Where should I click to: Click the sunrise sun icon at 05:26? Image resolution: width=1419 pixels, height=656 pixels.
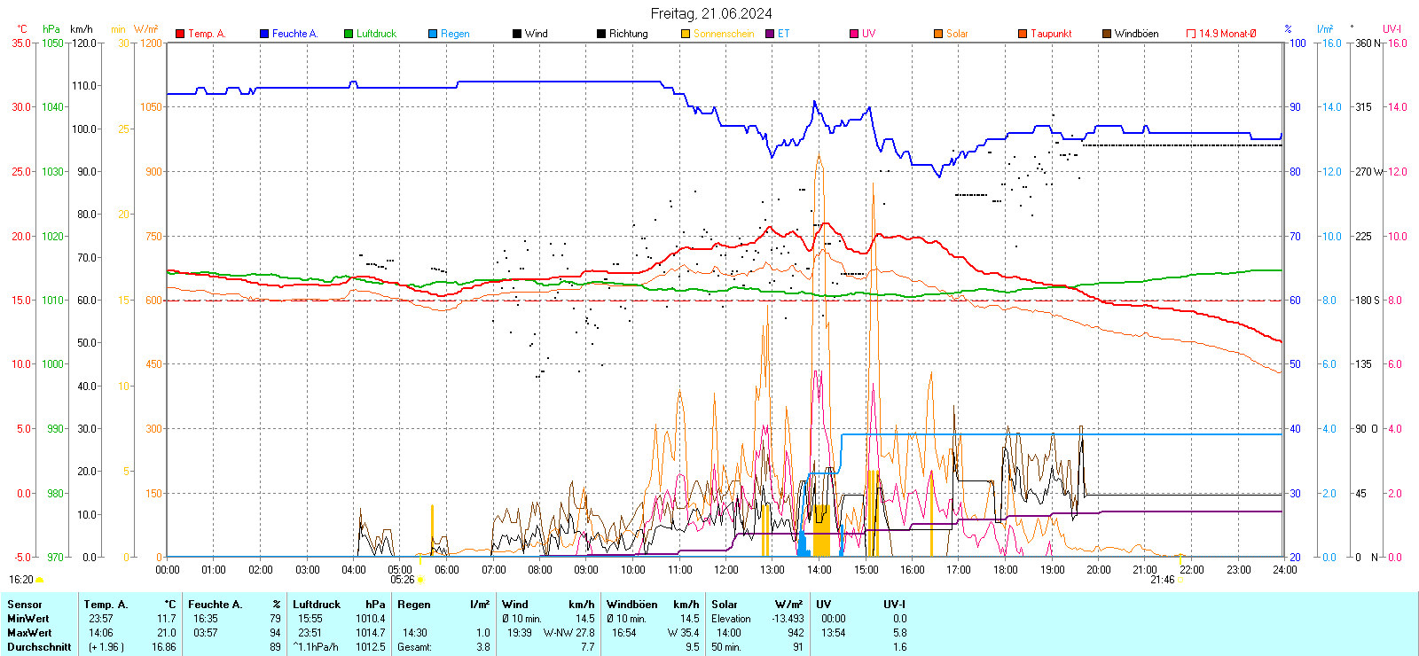coord(420,580)
